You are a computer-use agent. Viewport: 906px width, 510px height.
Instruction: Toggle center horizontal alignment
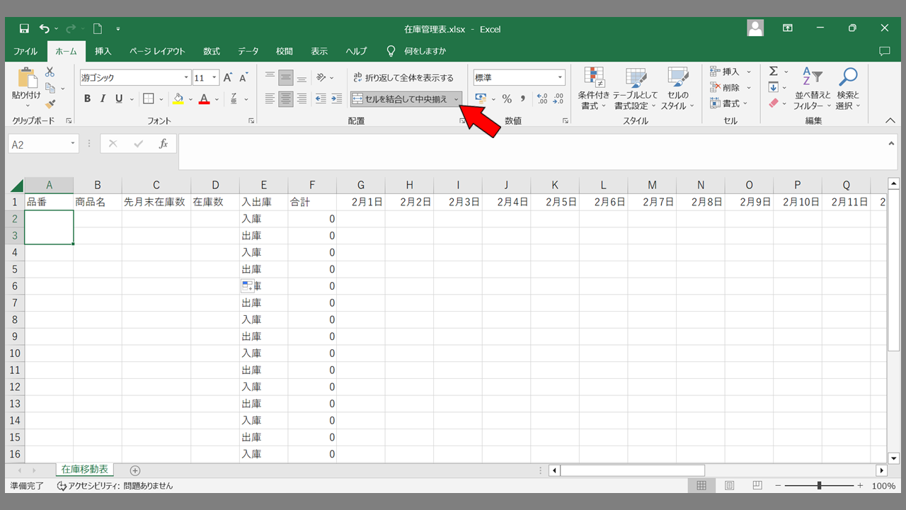pyautogui.click(x=286, y=99)
